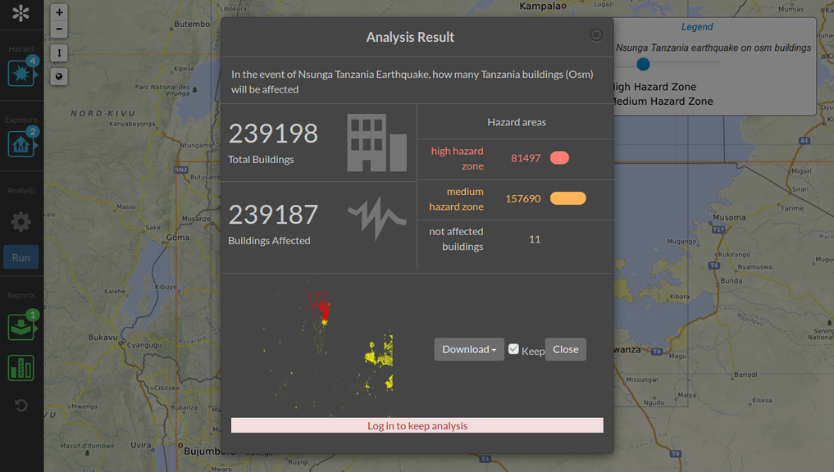Click the zoom in button on the map
Viewport: 834px width, 472px height.
[x=58, y=12]
